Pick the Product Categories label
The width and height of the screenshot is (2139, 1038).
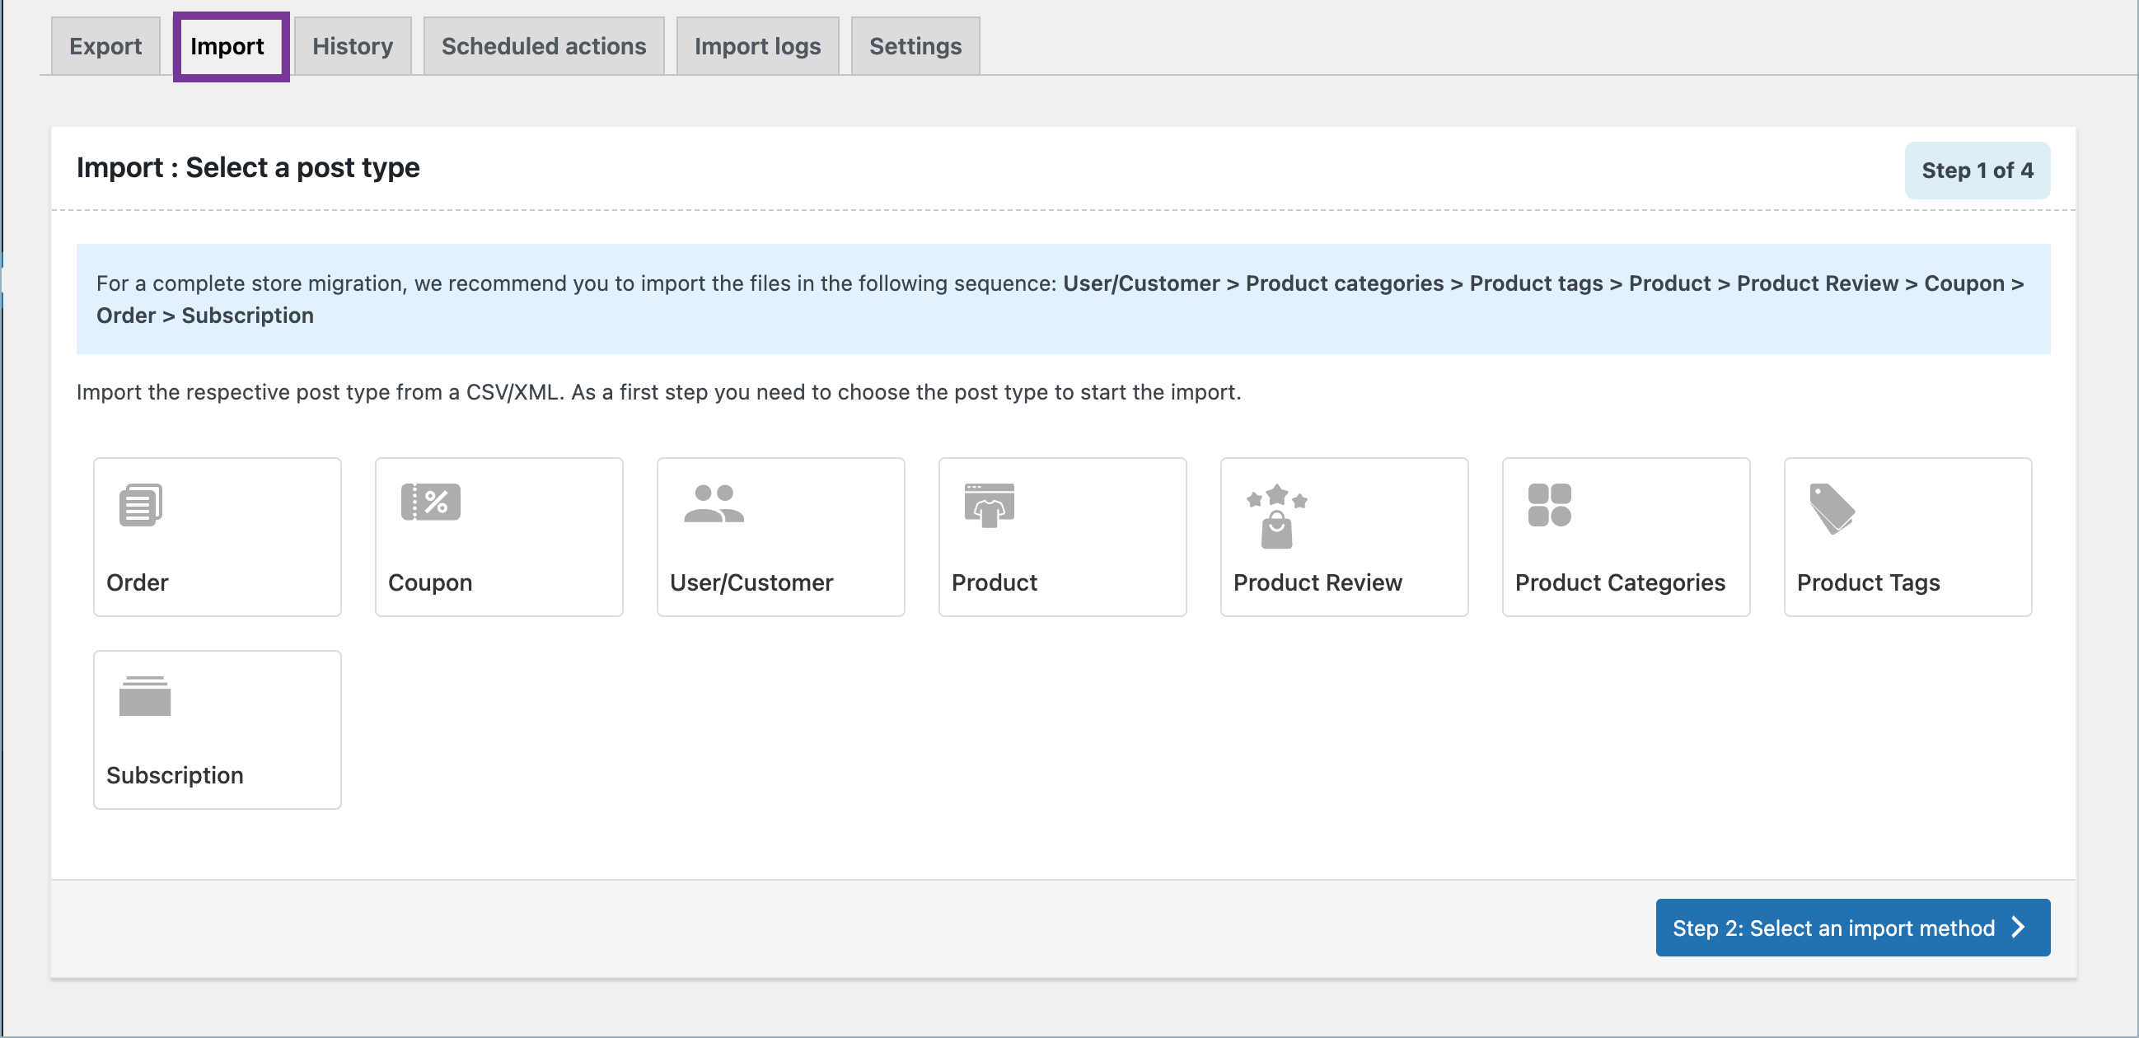(x=1619, y=582)
